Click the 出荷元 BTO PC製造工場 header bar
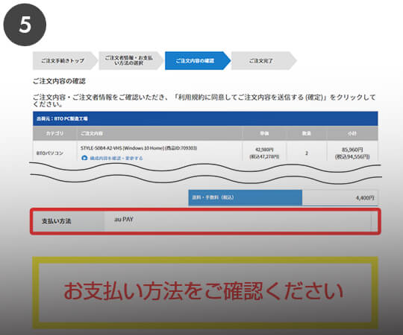 coord(205,118)
